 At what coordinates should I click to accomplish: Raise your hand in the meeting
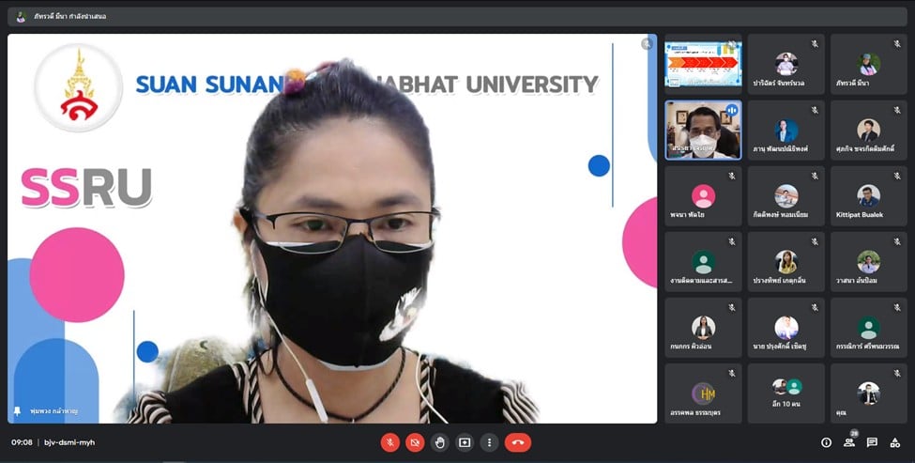[439, 442]
